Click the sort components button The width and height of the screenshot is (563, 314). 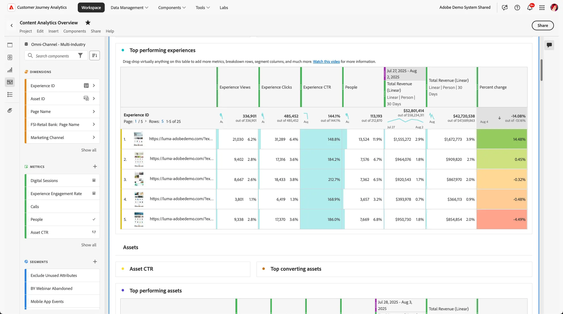coord(94,55)
